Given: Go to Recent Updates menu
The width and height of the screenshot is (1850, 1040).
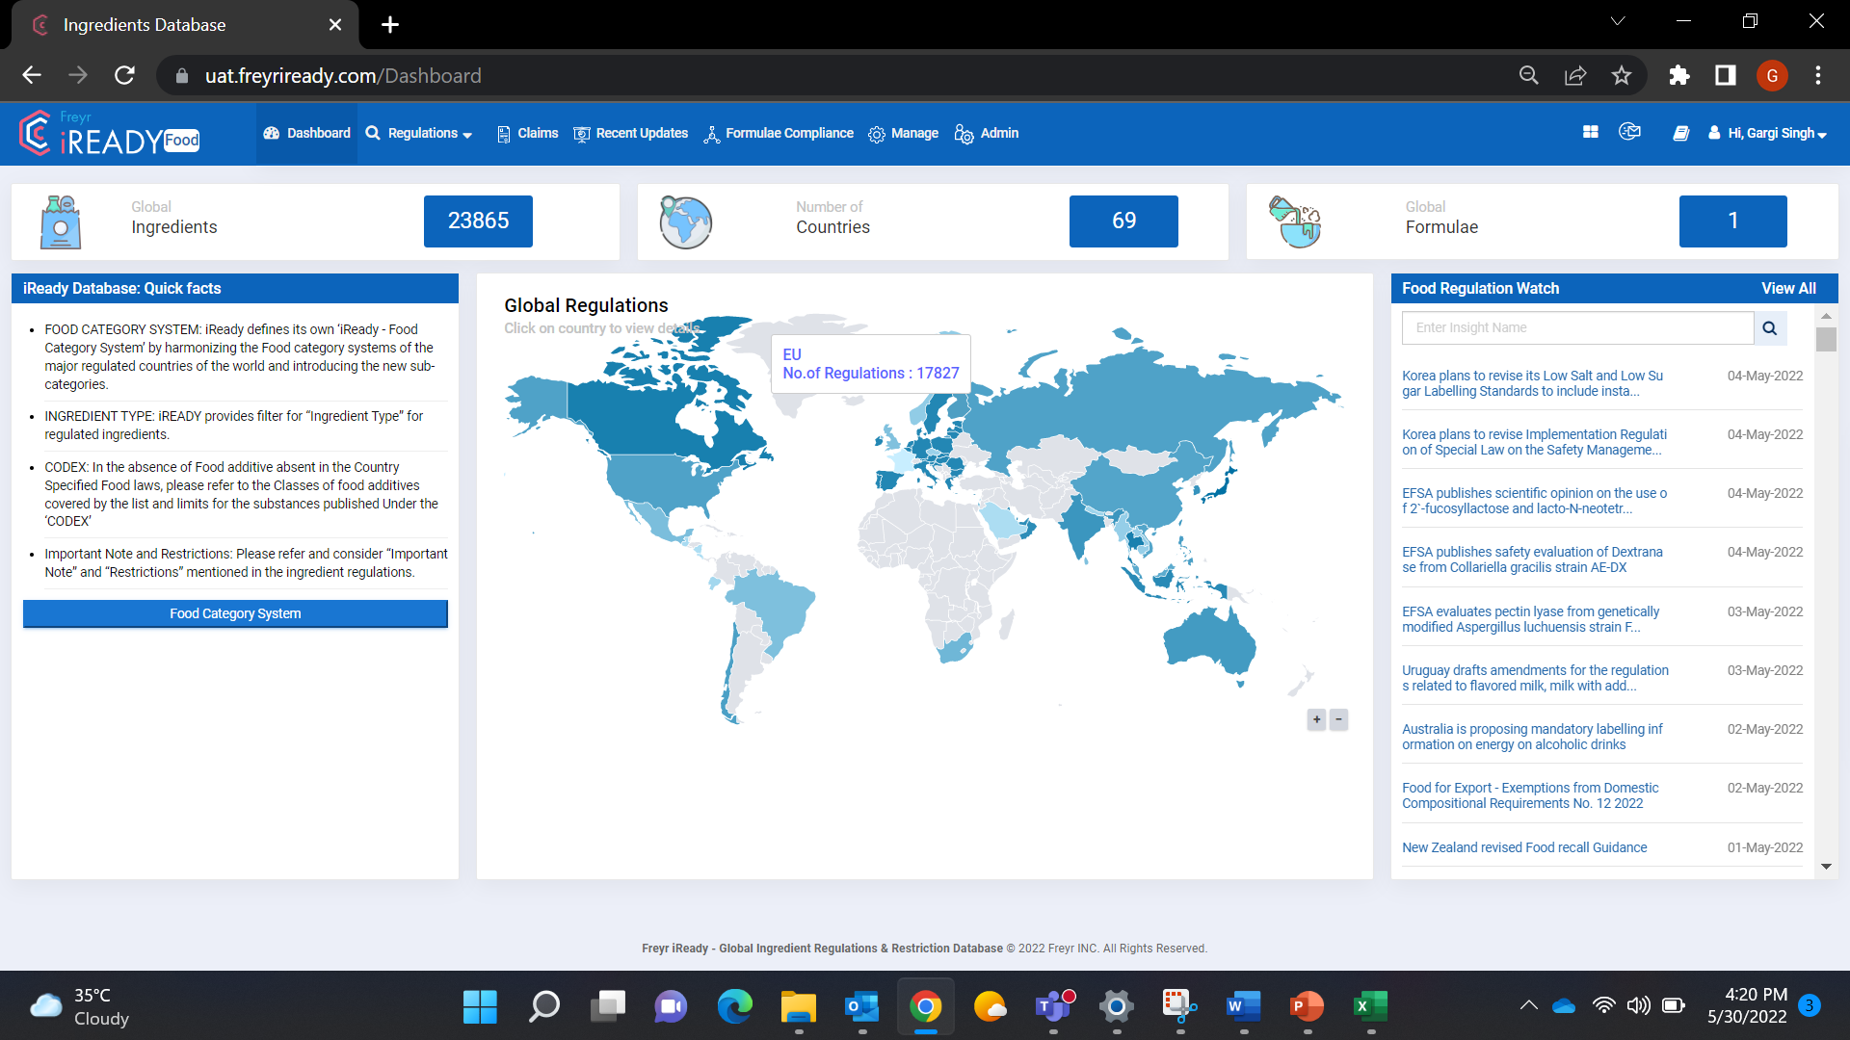Looking at the screenshot, I should pyautogui.click(x=631, y=133).
